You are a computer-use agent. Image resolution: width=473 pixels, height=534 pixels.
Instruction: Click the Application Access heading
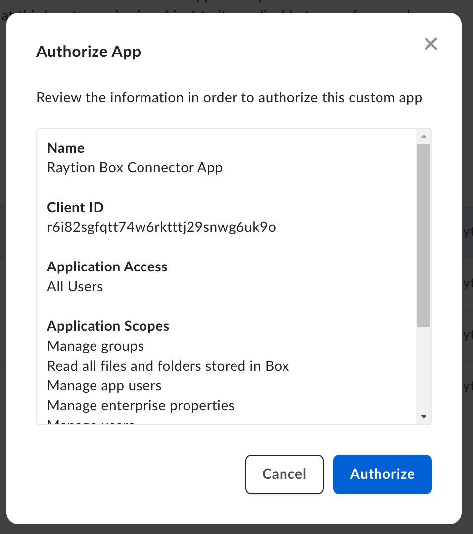point(107,267)
